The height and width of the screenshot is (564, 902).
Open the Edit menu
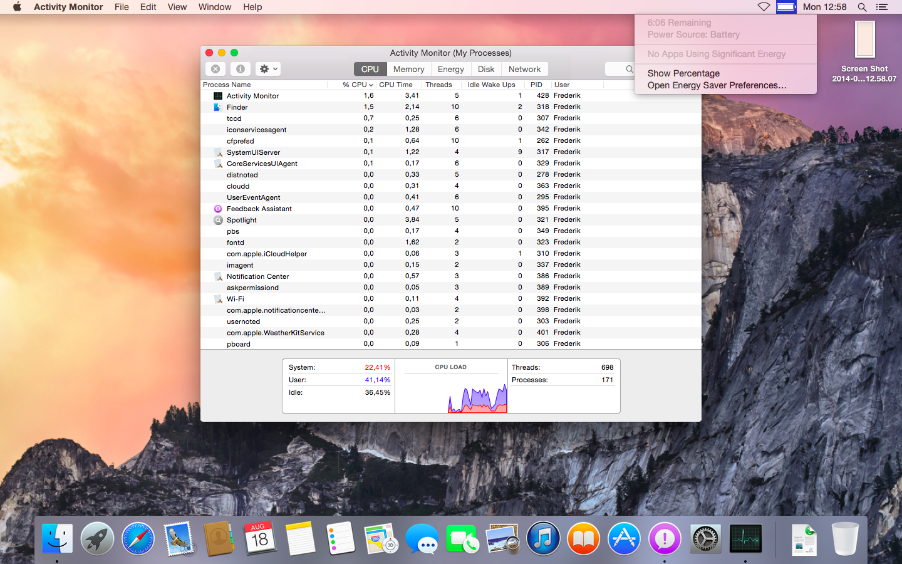[x=148, y=7]
